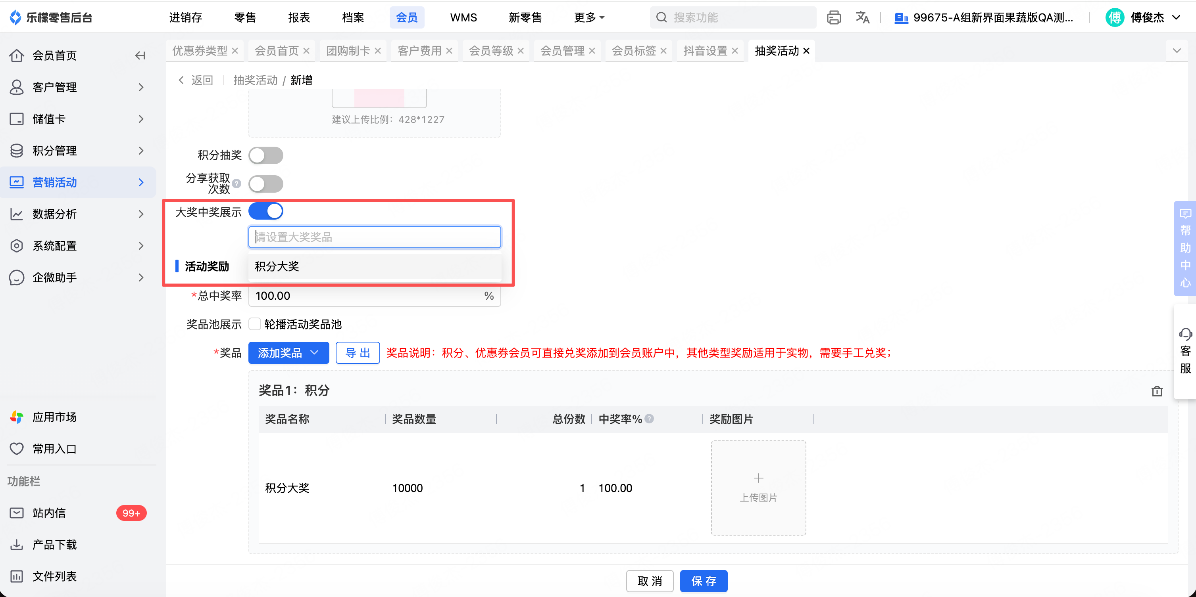This screenshot has width=1196, height=597.
Task: Check the 轮播活动奖品池 checkbox
Action: point(254,324)
